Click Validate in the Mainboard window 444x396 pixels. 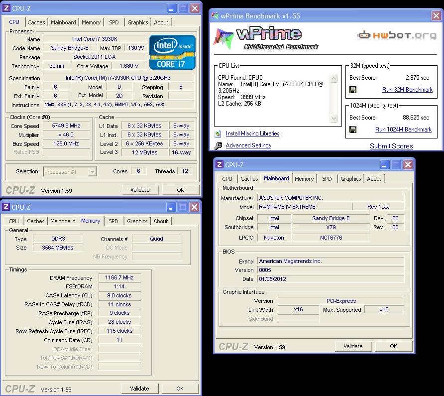click(x=353, y=346)
